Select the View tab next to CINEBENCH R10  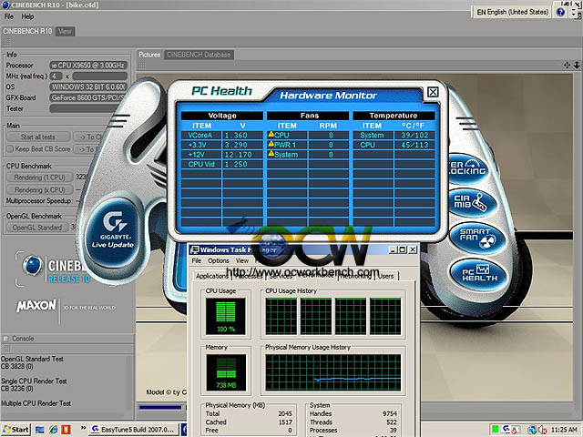pyautogui.click(x=65, y=31)
